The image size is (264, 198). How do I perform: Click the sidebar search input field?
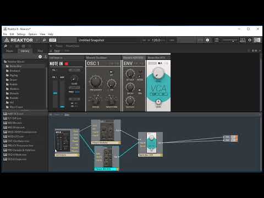coord(21,57)
